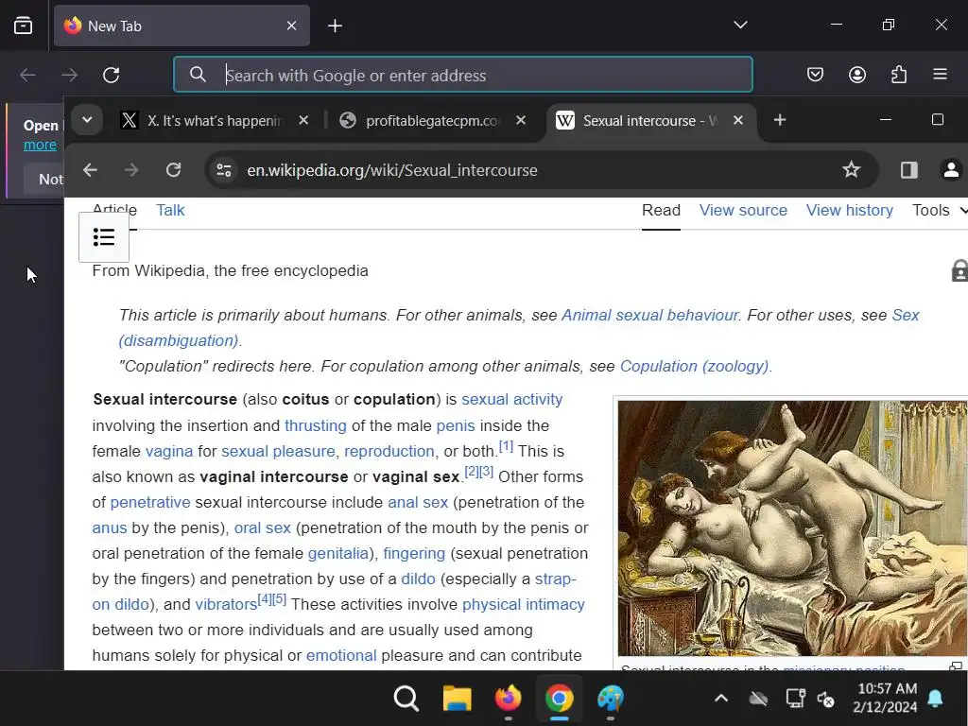
Task: View site information icon in address bar
Action: [x=223, y=170]
